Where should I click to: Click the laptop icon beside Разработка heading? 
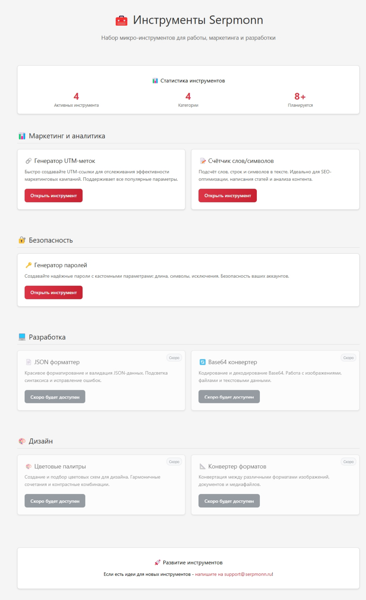click(x=22, y=337)
